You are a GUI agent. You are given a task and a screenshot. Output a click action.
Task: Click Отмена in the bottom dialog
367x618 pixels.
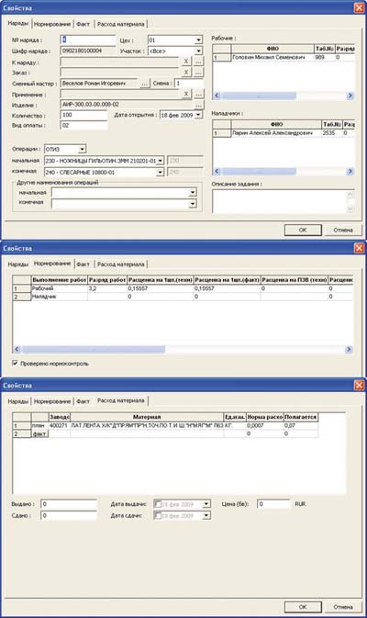tap(342, 607)
